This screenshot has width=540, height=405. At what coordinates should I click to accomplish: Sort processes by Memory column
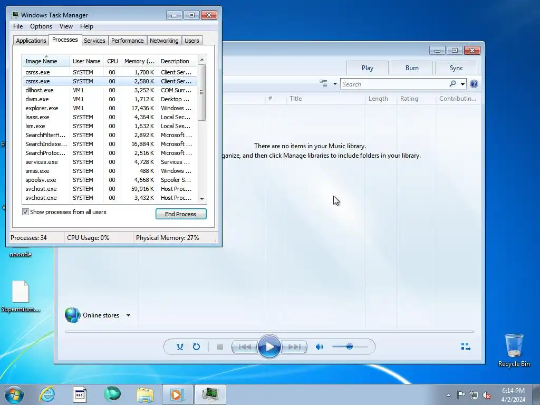pyautogui.click(x=139, y=61)
